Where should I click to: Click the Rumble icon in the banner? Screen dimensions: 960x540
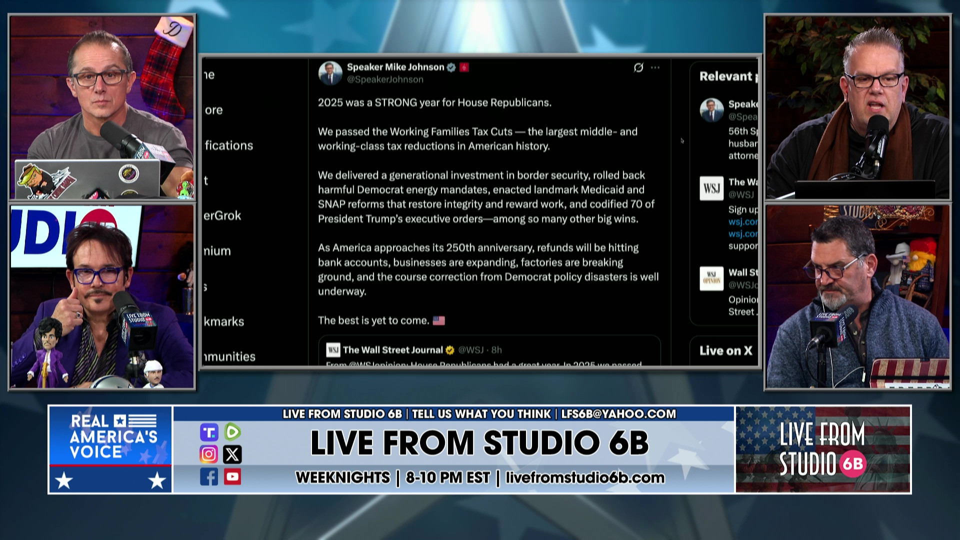(x=232, y=431)
